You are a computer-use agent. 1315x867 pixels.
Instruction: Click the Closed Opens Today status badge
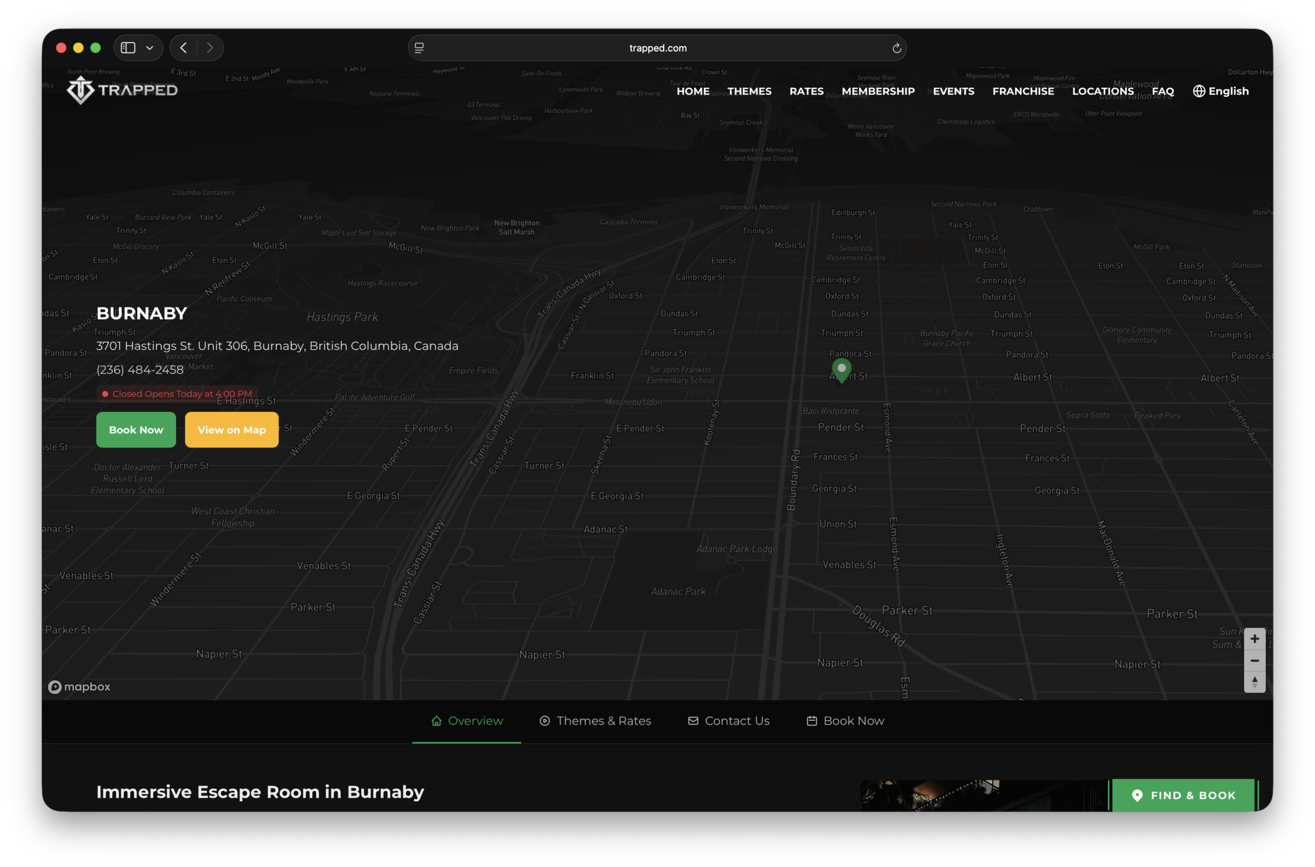(x=177, y=393)
